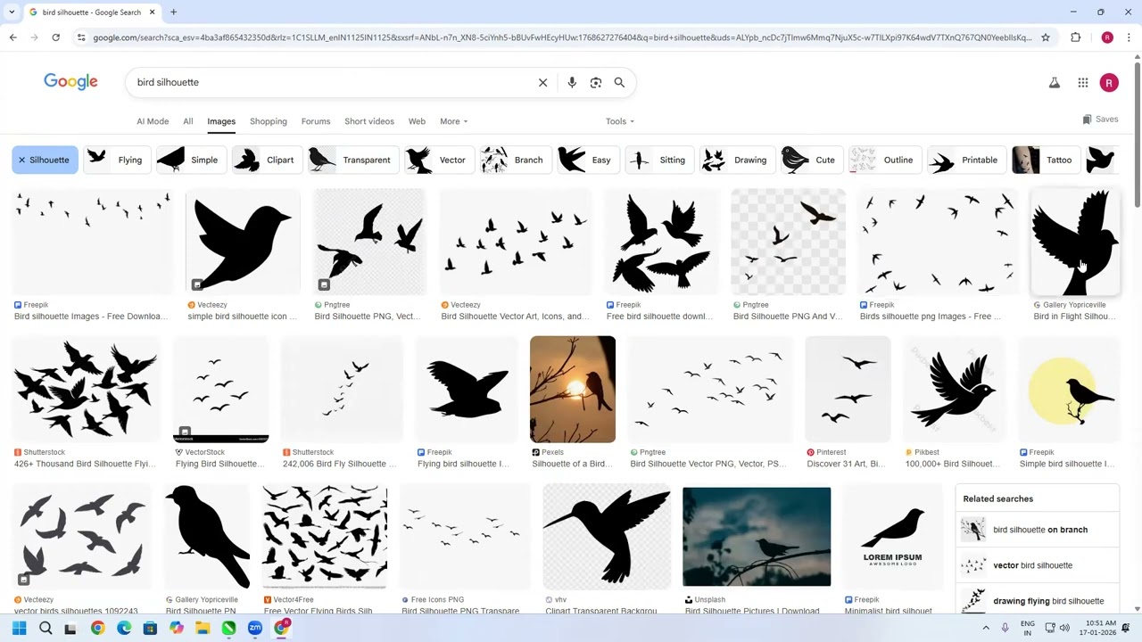Apply the Outline filter chip
The height and width of the screenshot is (642, 1142).
coord(884,160)
